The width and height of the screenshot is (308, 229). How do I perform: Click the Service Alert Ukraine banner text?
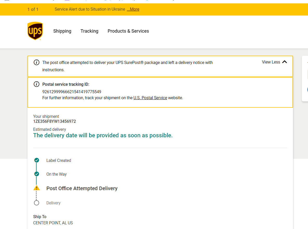click(x=90, y=9)
